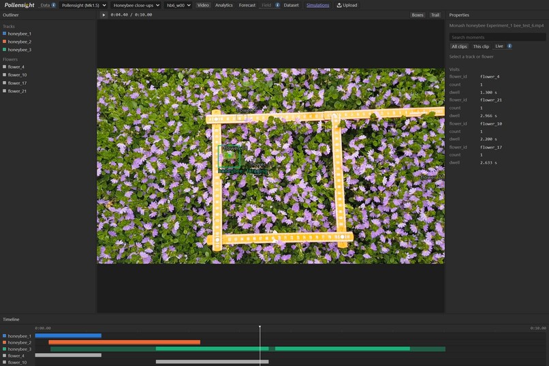Switch to the Video tab

pyautogui.click(x=203, y=5)
